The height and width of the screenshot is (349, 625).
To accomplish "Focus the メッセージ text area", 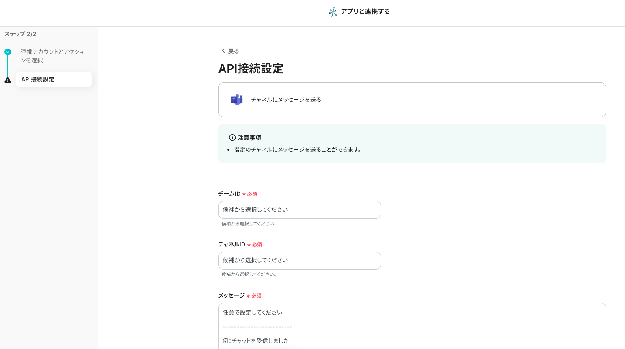I will [412, 325].
